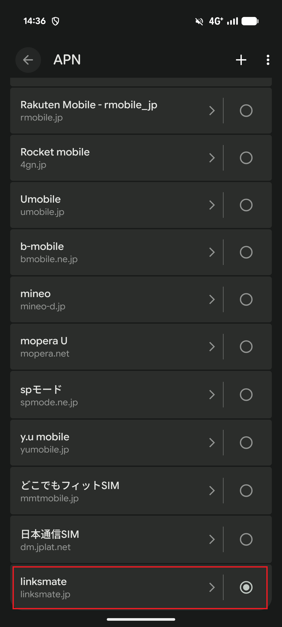Tap the bottom home gesture bar
This screenshot has width=282, height=627.
(x=141, y=619)
